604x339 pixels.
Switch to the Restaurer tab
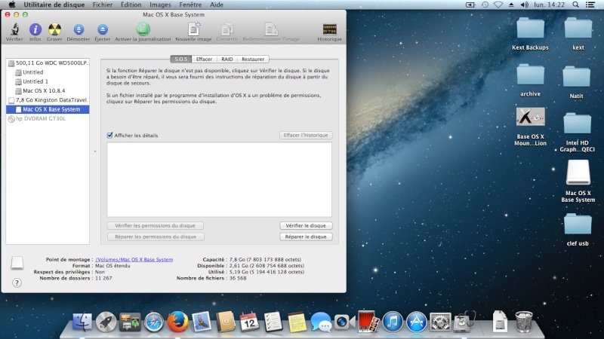click(253, 60)
